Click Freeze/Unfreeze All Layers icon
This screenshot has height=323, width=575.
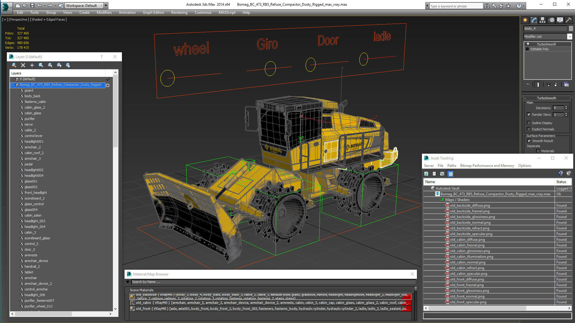pyautogui.click(x=68, y=65)
